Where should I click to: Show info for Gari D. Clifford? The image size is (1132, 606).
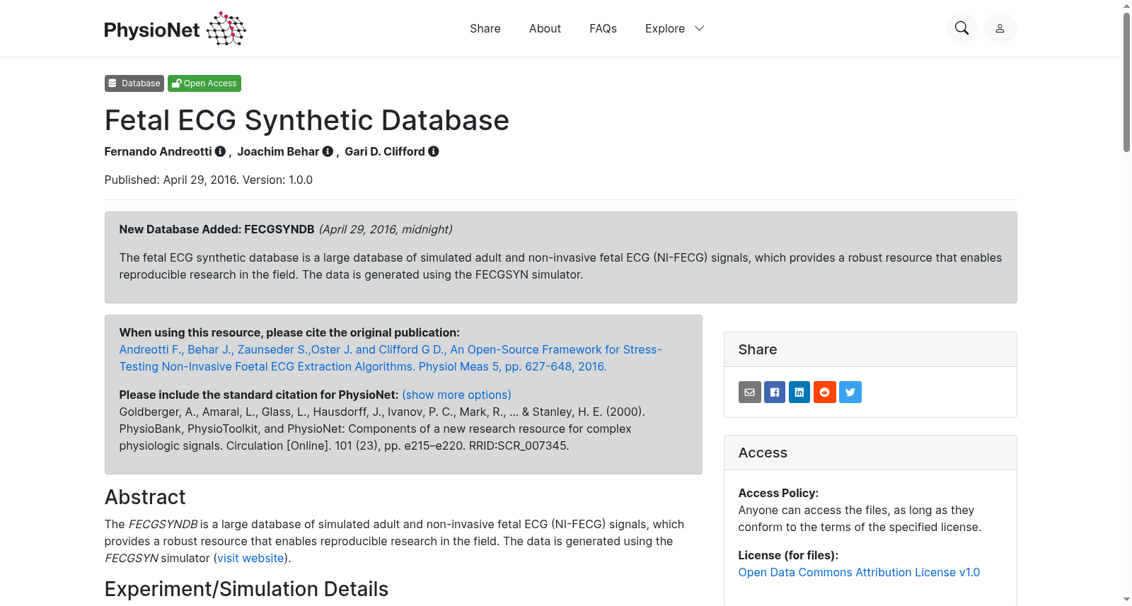[x=434, y=151]
